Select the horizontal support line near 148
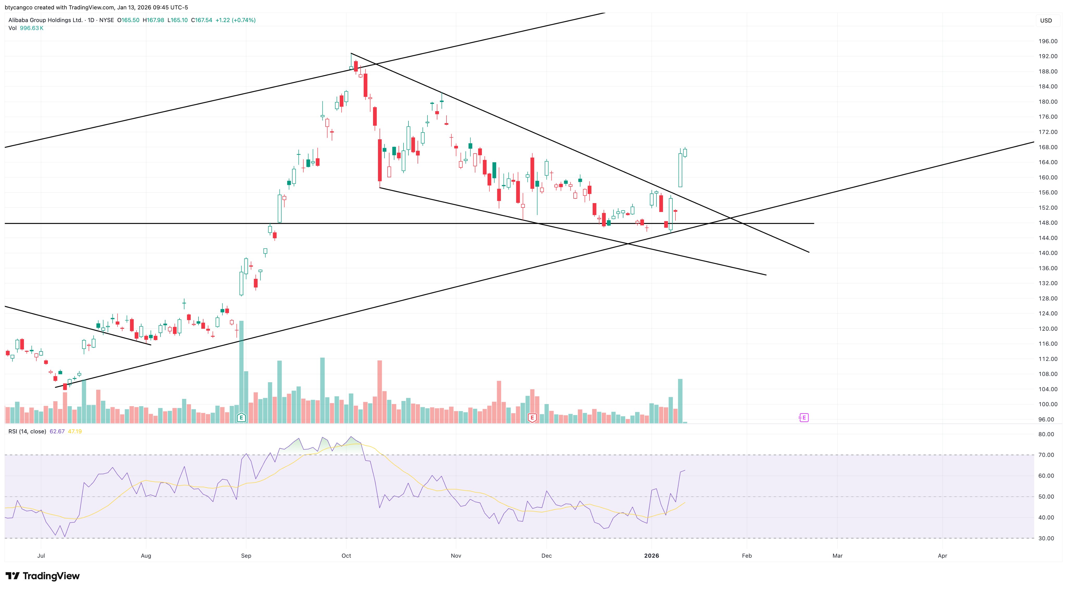The image size is (1067, 590). point(124,224)
